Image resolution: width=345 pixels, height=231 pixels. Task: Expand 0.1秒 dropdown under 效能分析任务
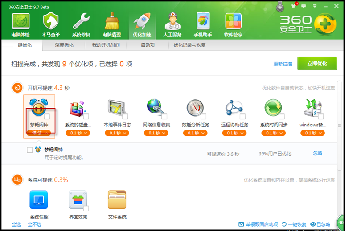tap(195, 133)
